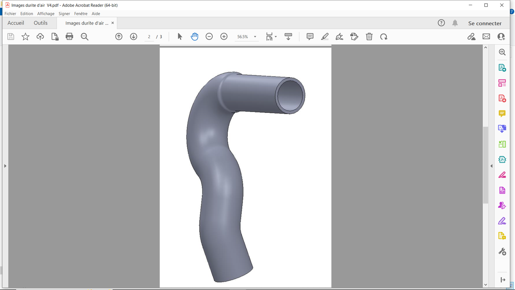
Task: Open the Help question mark
Action: pos(441,23)
